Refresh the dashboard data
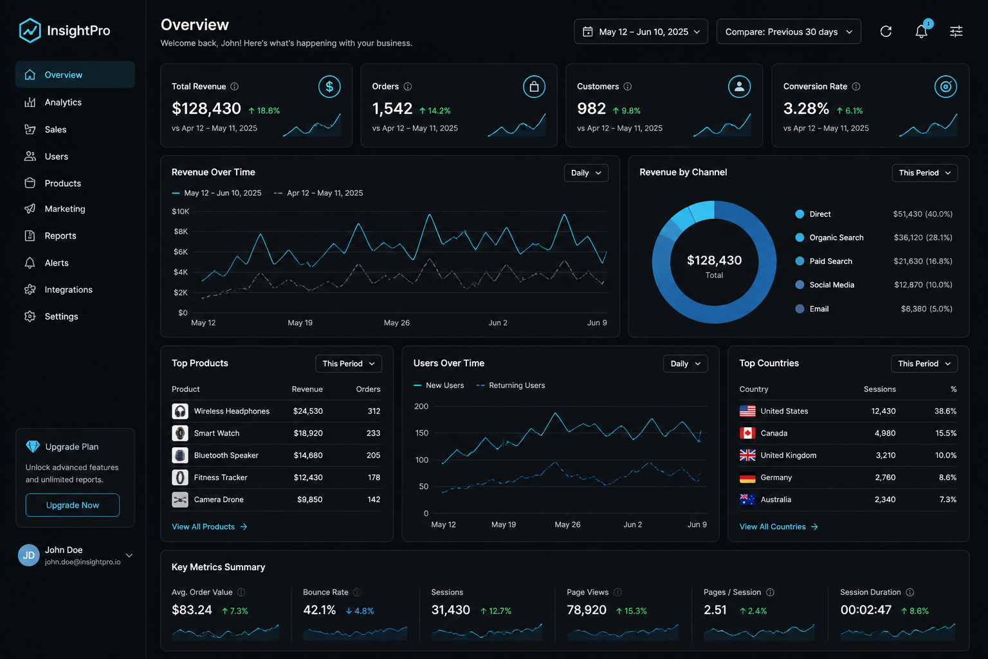 click(886, 32)
